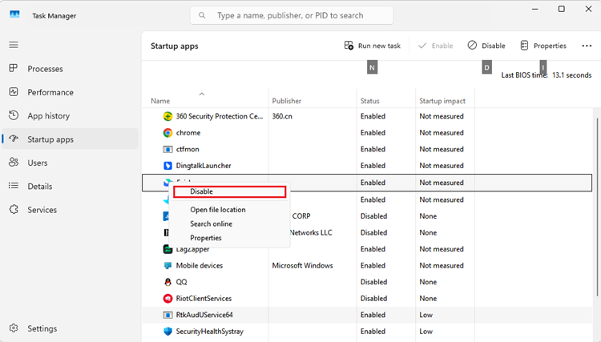This screenshot has width=601, height=342.
Task: Focus the search box
Action: 292,15
